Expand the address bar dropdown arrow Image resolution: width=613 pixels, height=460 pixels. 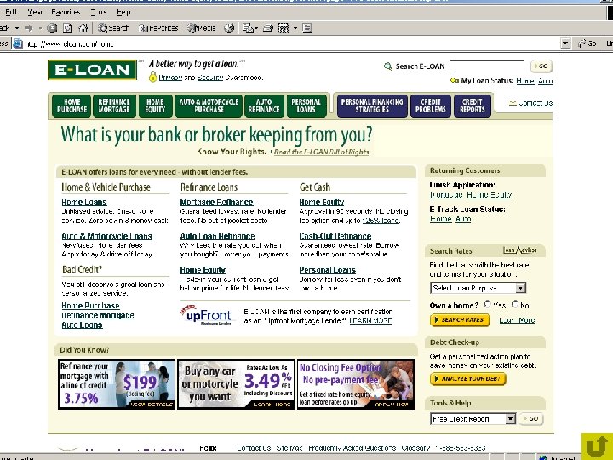point(565,43)
